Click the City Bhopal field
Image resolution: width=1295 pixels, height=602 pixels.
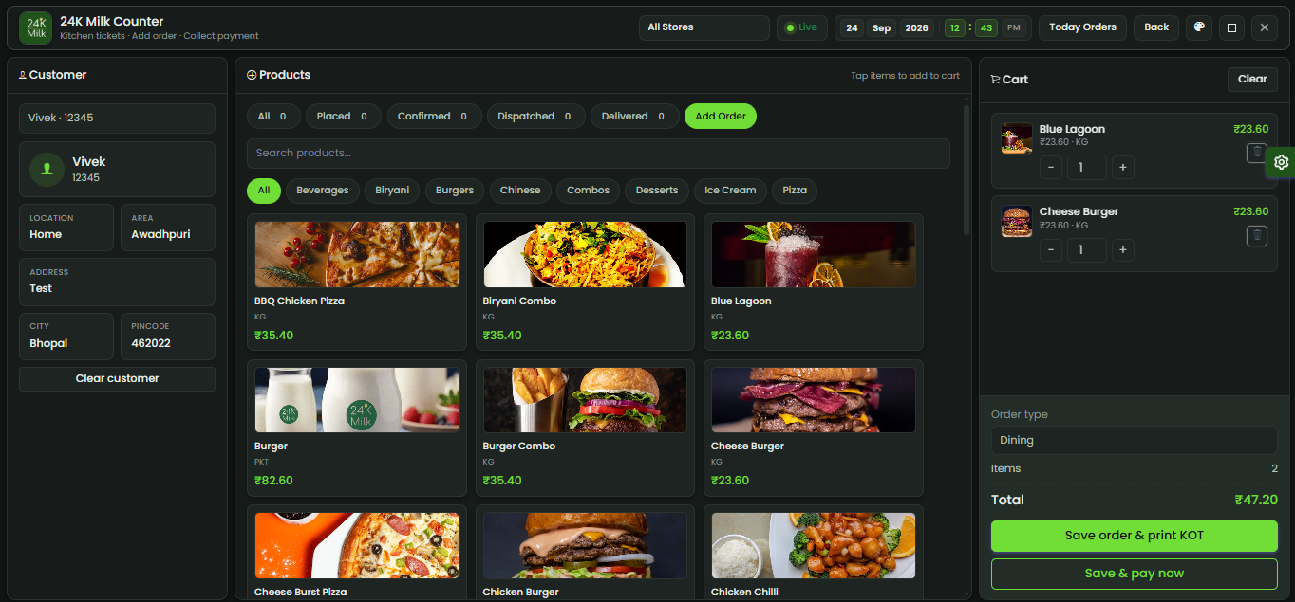66,337
